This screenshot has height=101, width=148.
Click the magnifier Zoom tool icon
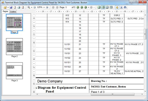coord(29,7)
